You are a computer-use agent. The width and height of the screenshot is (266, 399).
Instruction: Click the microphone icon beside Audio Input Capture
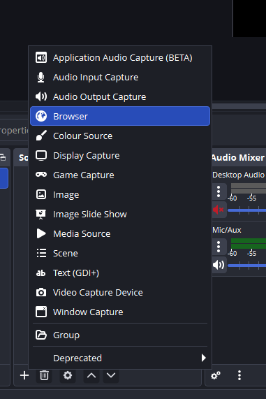(41, 78)
